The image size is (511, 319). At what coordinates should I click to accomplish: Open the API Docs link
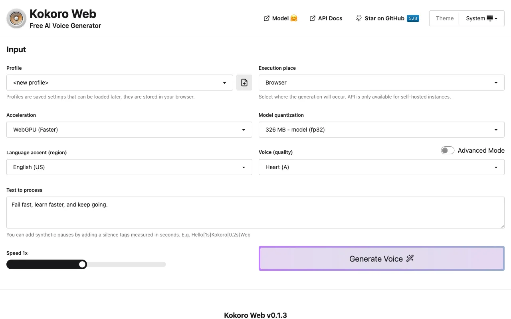[326, 18]
